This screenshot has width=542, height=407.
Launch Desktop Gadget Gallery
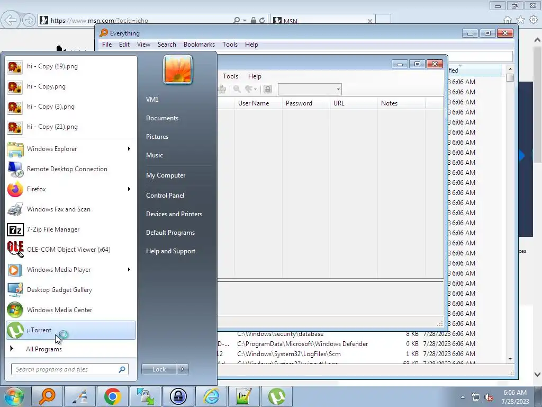tap(70, 290)
